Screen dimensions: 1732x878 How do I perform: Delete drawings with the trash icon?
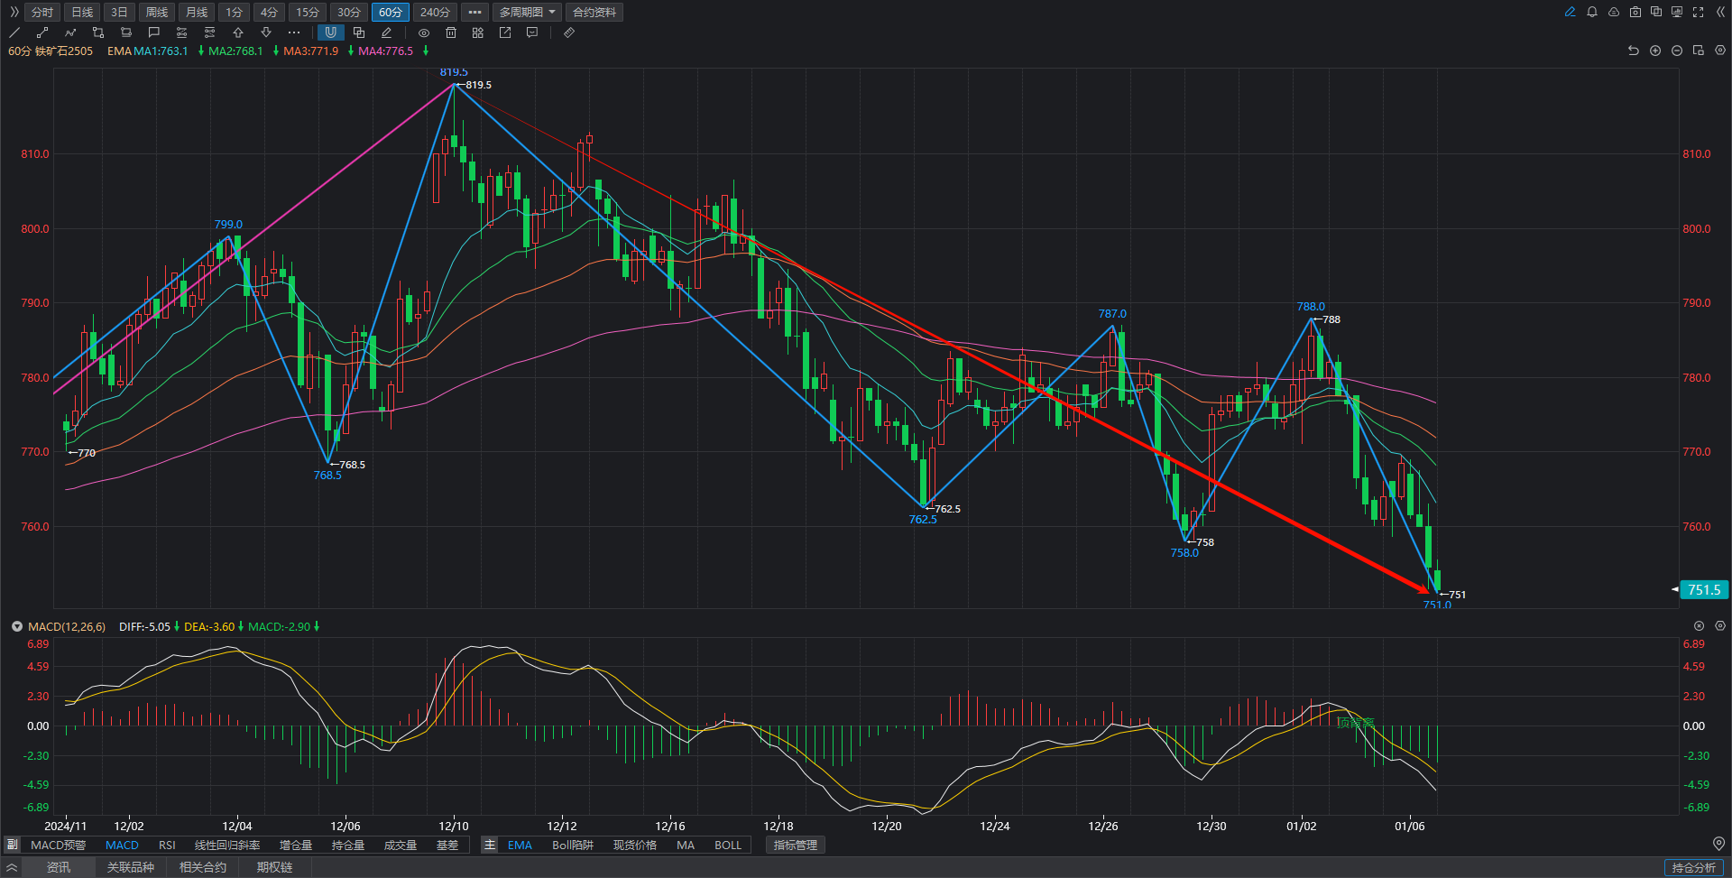(x=451, y=32)
